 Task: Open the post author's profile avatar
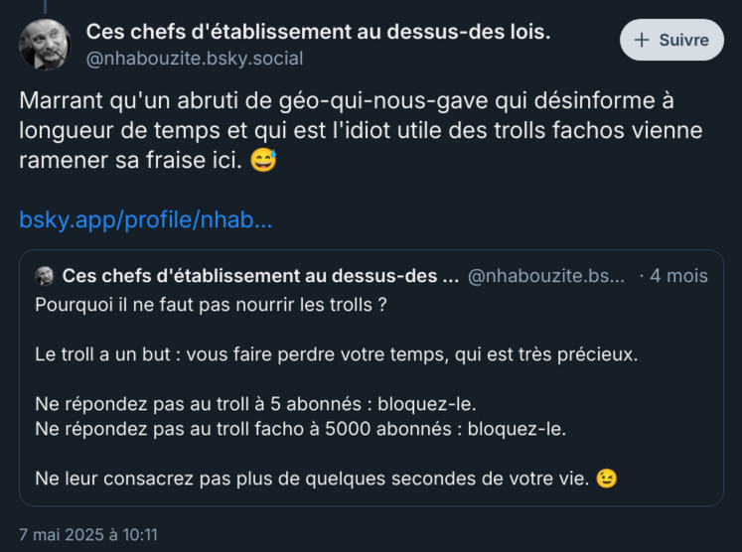45,45
